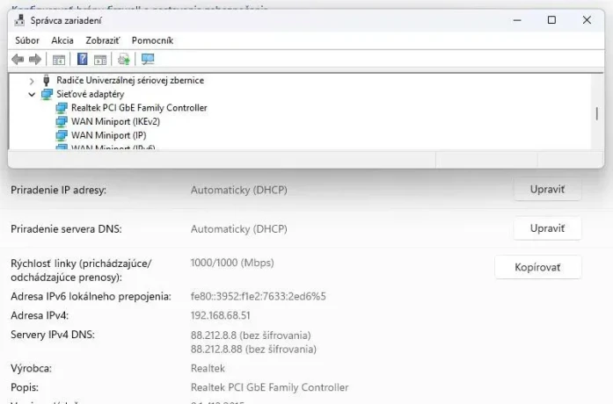
Task: Click Upraviť for Priradenie servera DNS
Action: click(547, 228)
